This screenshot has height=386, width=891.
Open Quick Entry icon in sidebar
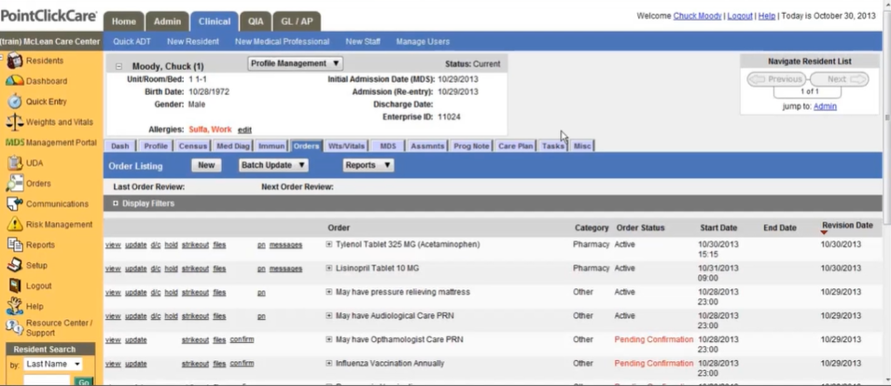14,102
